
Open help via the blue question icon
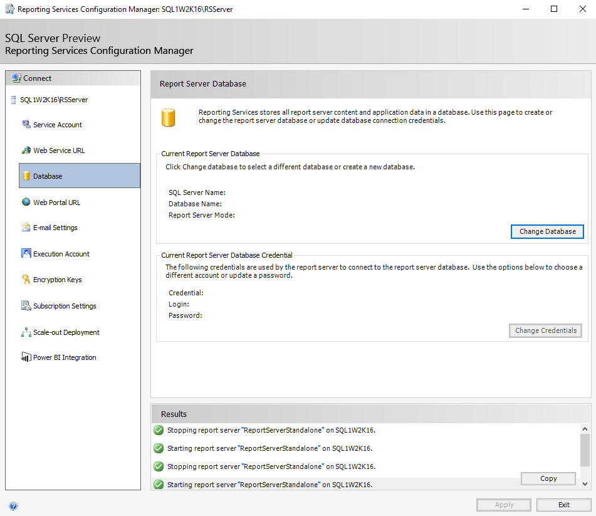pyautogui.click(x=13, y=506)
